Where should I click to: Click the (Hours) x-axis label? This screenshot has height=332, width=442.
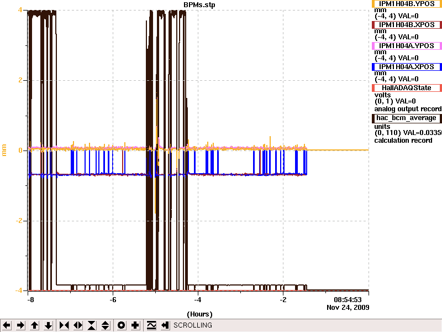(199, 314)
